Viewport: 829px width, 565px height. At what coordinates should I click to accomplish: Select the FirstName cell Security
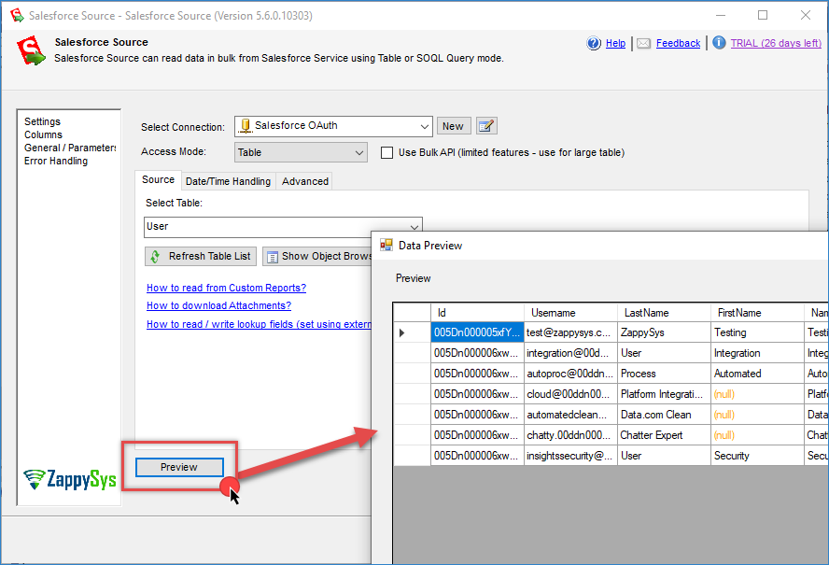pyautogui.click(x=757, y=456)
